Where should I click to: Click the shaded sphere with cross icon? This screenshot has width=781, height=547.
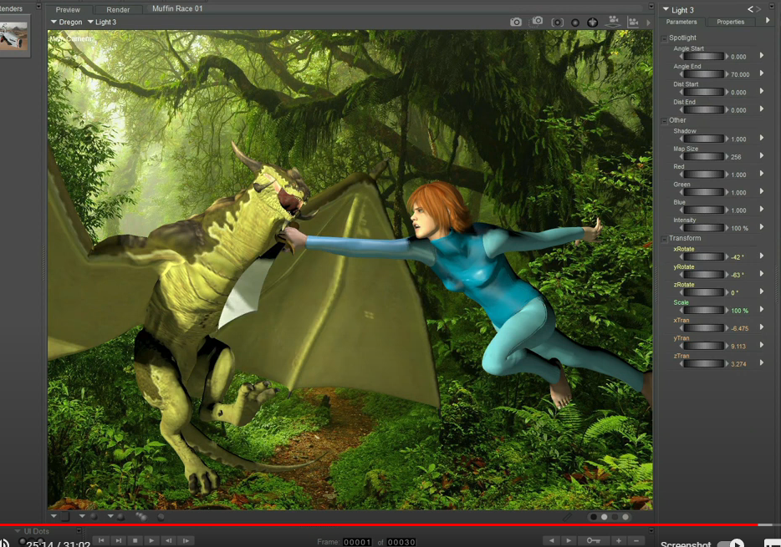(x=593, y=23)
